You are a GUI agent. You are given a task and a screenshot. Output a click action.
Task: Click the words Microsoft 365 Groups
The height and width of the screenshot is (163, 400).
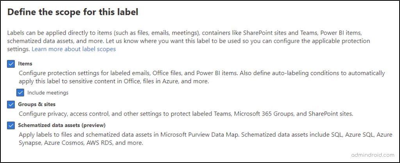click(264, 114)
